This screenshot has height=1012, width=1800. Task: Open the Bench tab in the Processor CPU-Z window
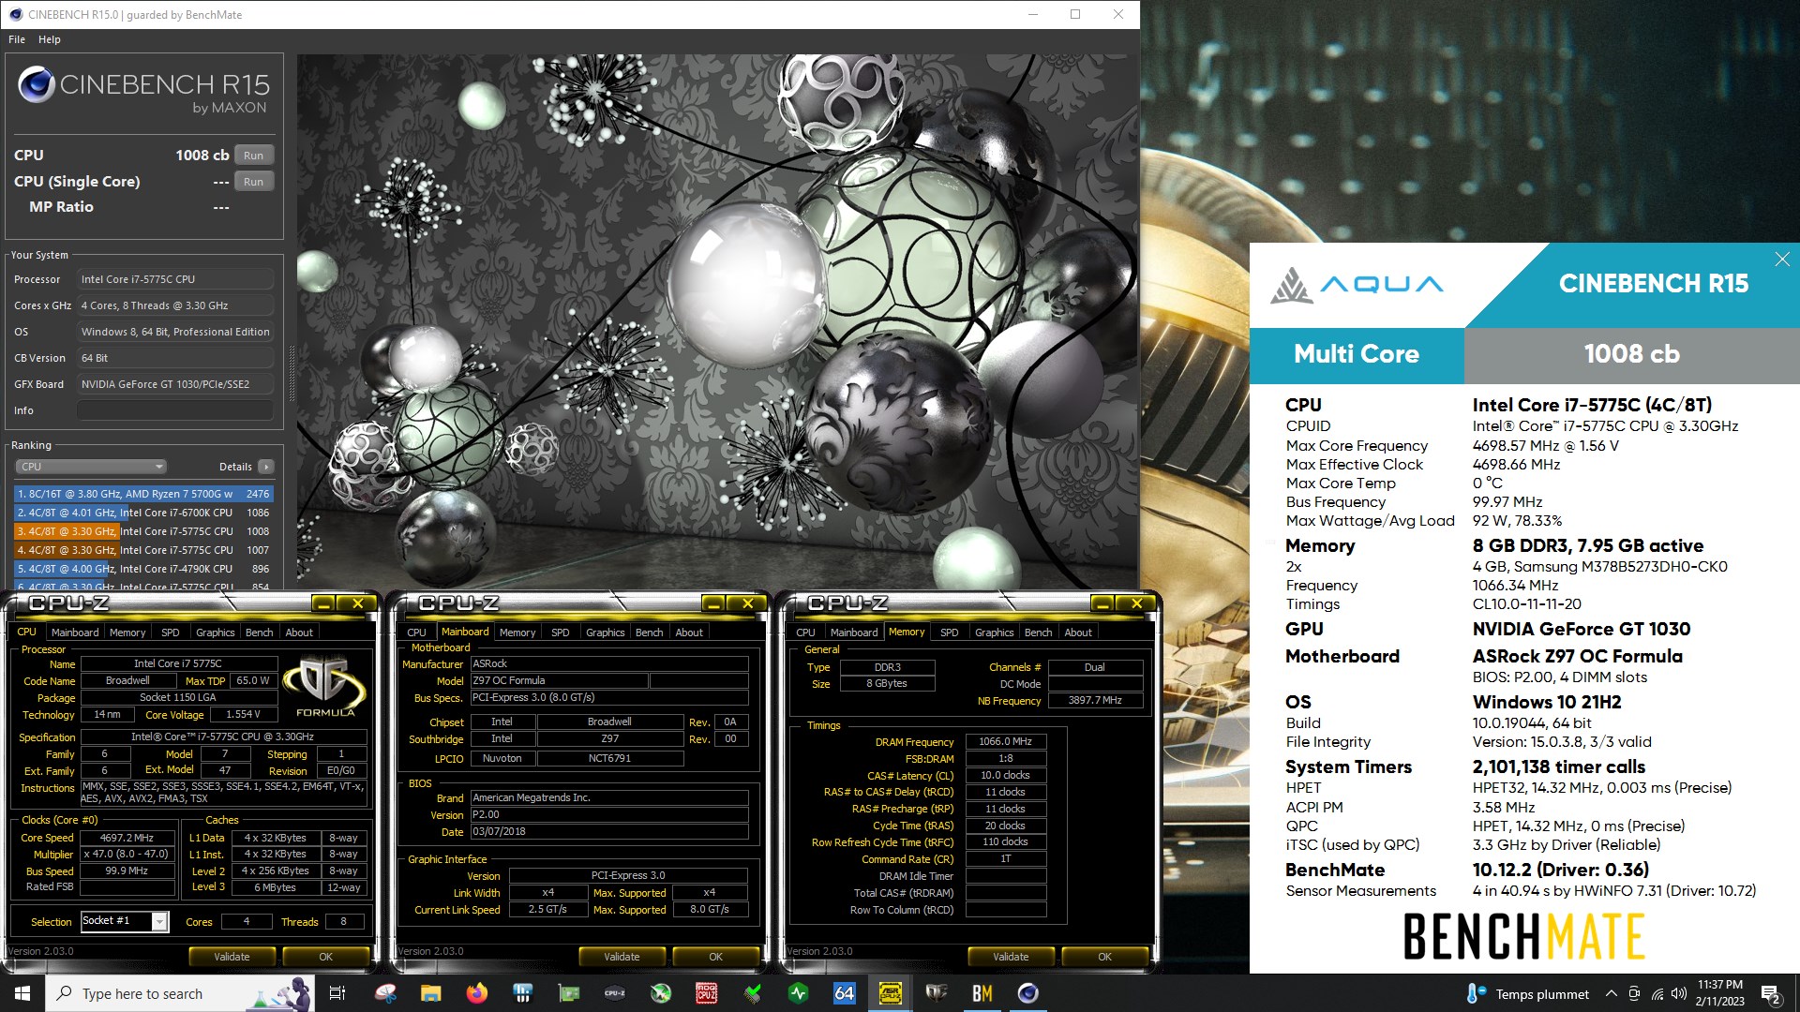tap(259, 632)
